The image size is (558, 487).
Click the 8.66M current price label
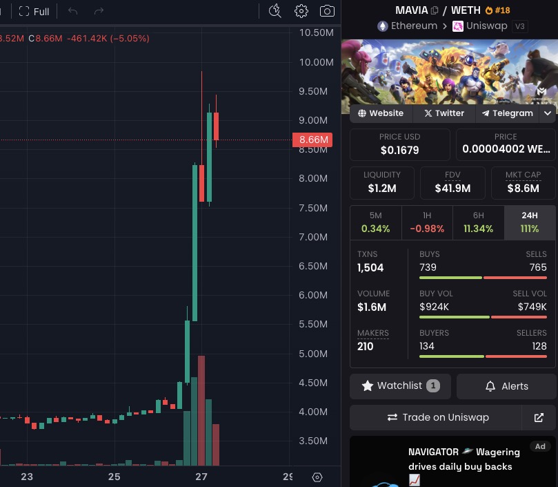pyautogui.click(x=312, y=140)
